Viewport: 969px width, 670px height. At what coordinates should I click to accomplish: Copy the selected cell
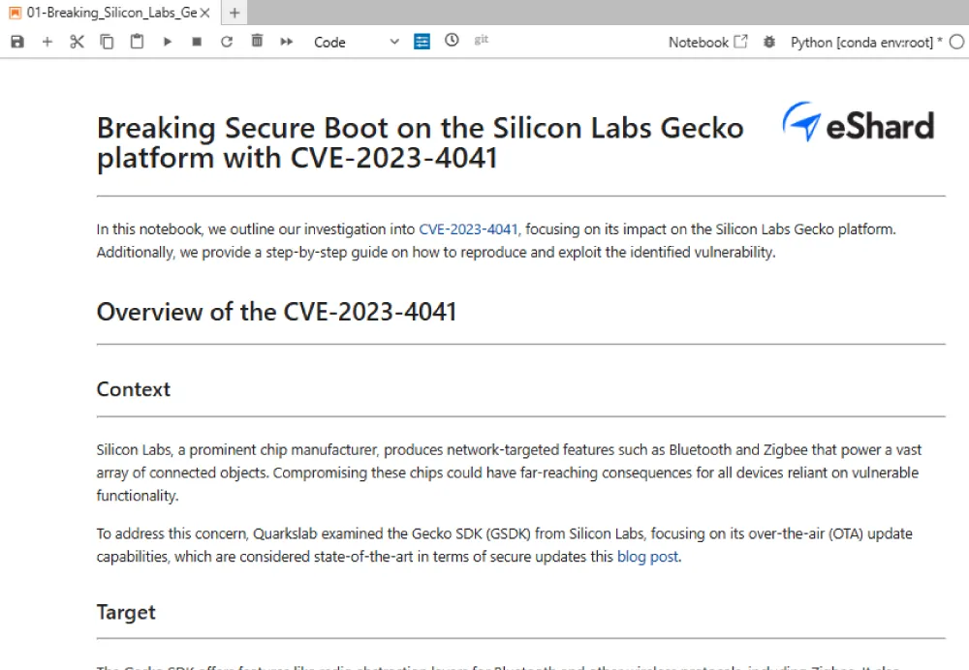[x=107, y=42]
